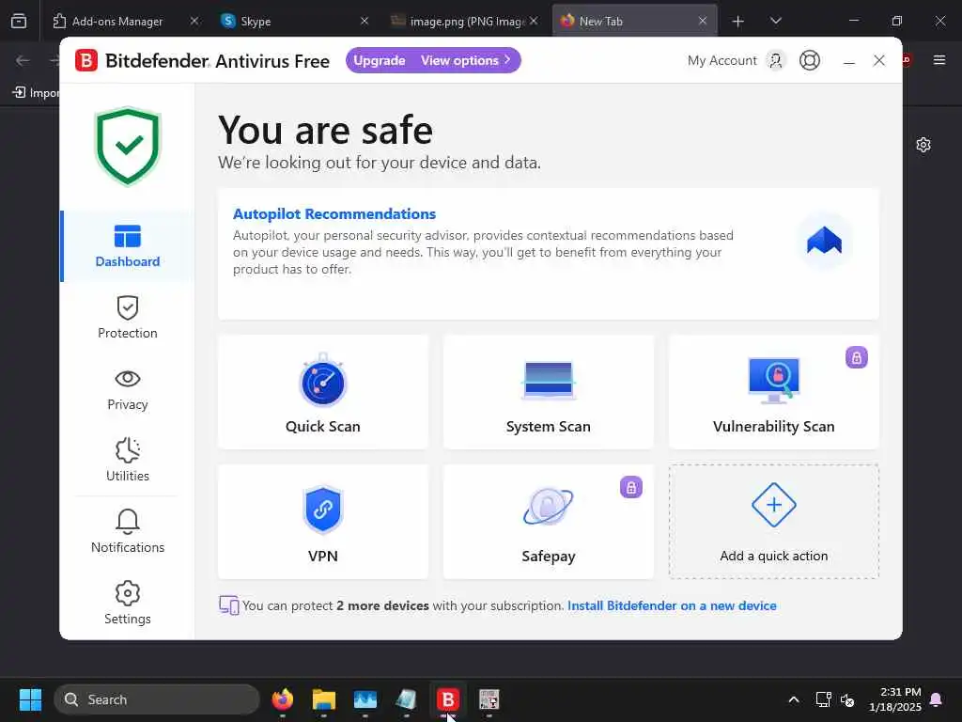Click the taskbar Search box

pyautogui.click(x=157, y=699)
